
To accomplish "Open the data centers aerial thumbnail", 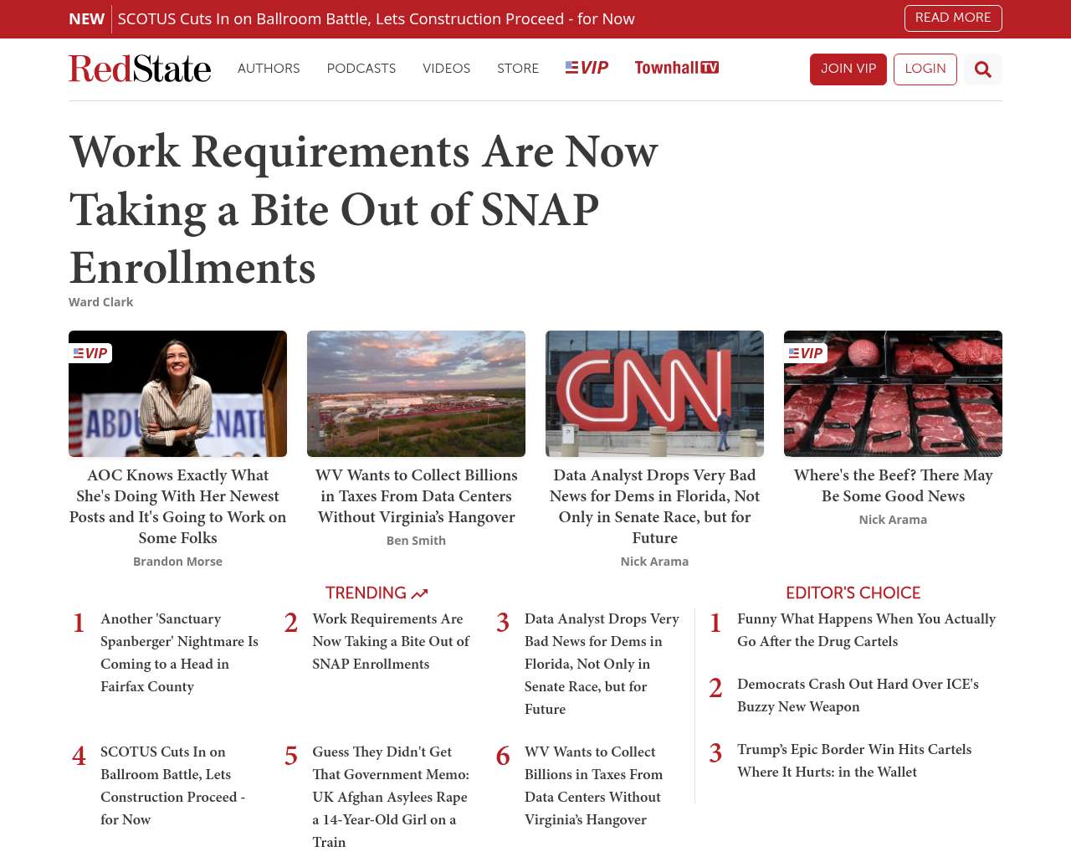I will coord(416,393).
